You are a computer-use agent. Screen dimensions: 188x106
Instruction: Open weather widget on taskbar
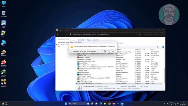tap(5, 104)
